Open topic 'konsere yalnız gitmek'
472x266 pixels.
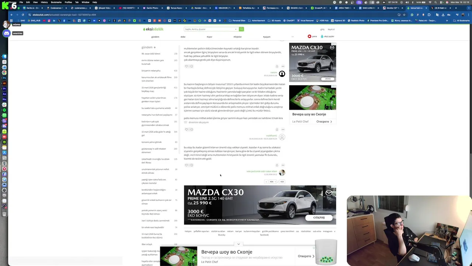152,142
